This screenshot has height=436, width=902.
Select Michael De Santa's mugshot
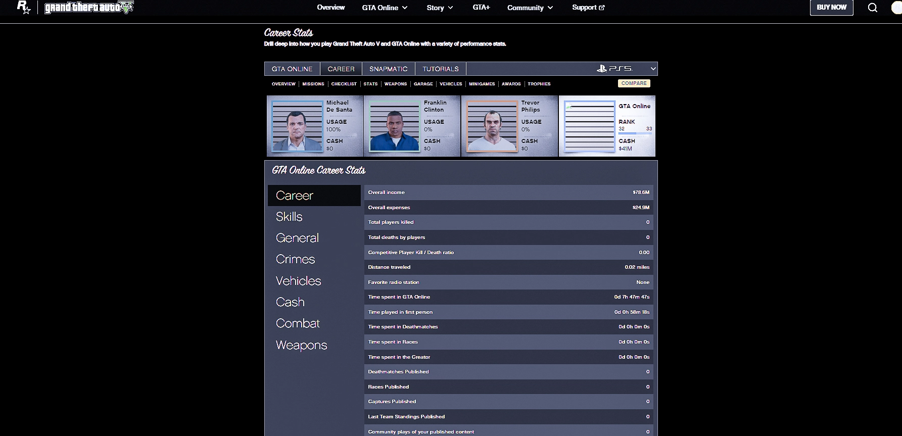coord(297,126)
